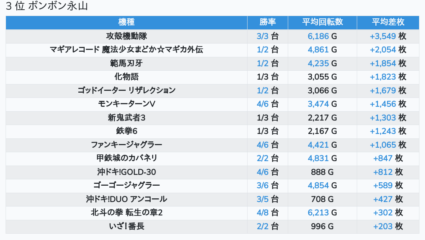Select the 2/2 win rate for 甲鉄城のカバネリ
Viewport: 425px width, 240px height.
coord(262,158)
